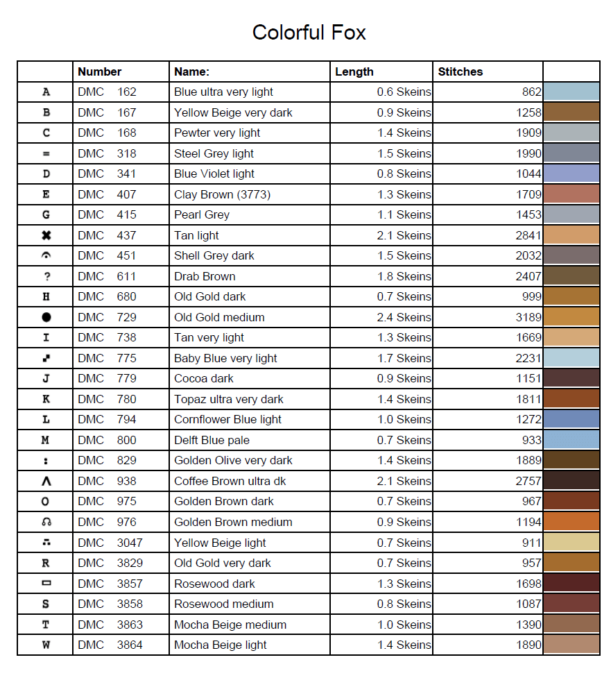Select the filled circle symbol for DMC 729
Image resolution: width=611 pixels, height=687 pixels.
(x=46, y=318)
